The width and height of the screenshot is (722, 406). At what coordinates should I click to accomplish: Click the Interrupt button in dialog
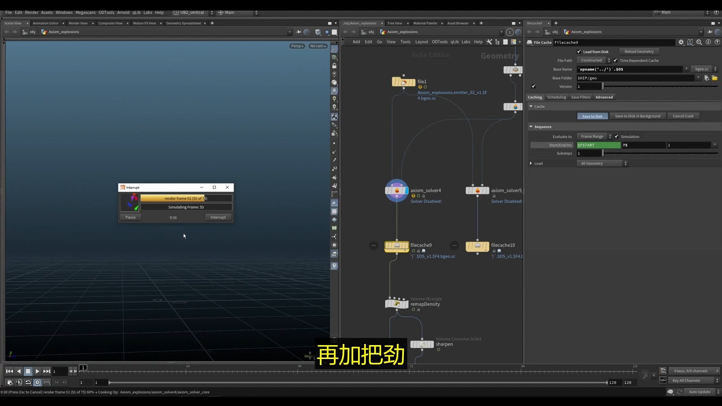point(218,218)
